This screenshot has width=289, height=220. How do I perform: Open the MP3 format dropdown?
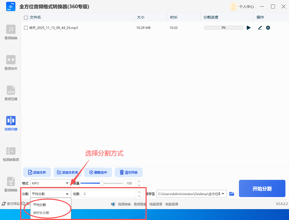[x=50, y=183]
